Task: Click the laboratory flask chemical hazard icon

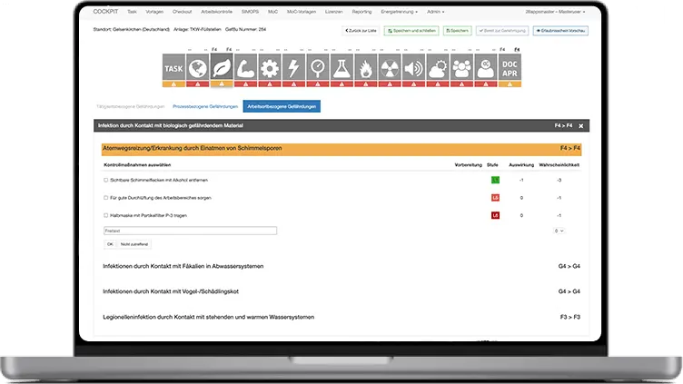Action: tap(341, 68)
